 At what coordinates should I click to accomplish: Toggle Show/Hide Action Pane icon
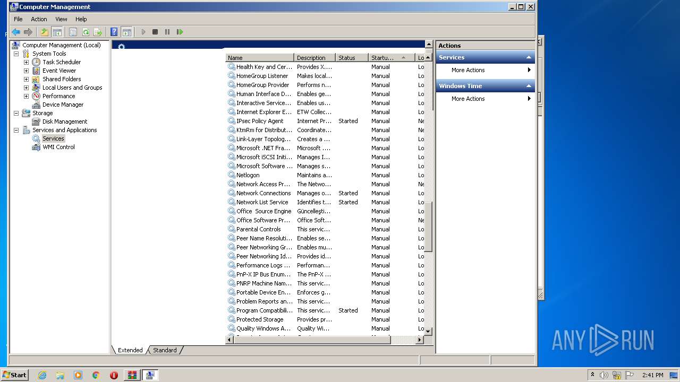pos(126,32)
